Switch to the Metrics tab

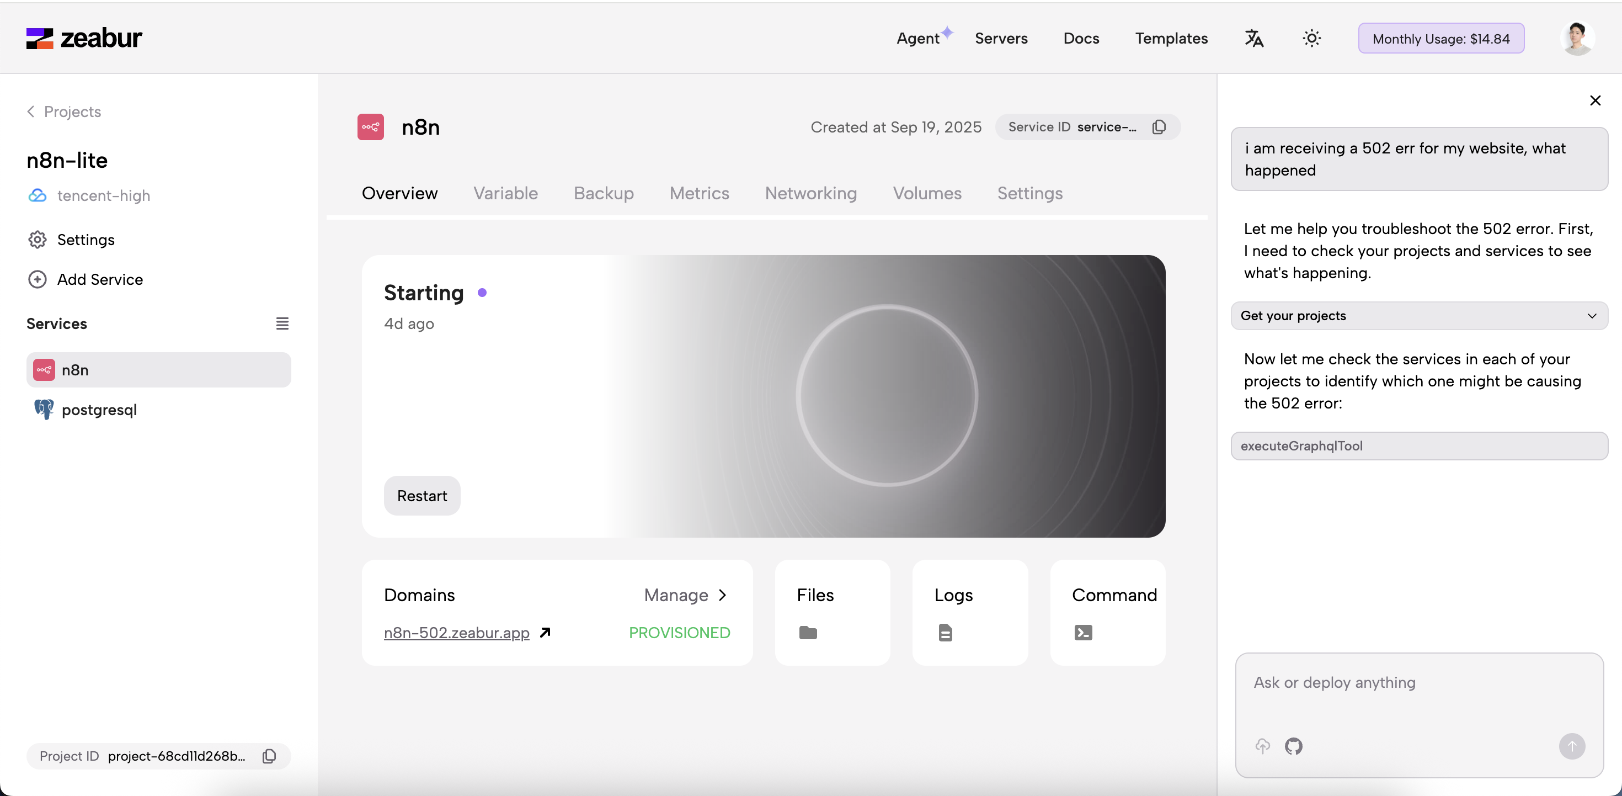coord(699,194)
